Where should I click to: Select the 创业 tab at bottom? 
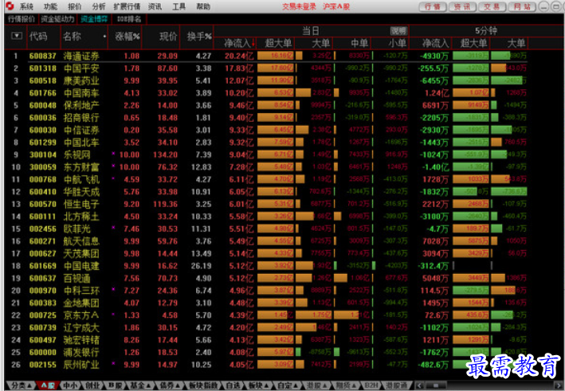(x=92, y=385)
